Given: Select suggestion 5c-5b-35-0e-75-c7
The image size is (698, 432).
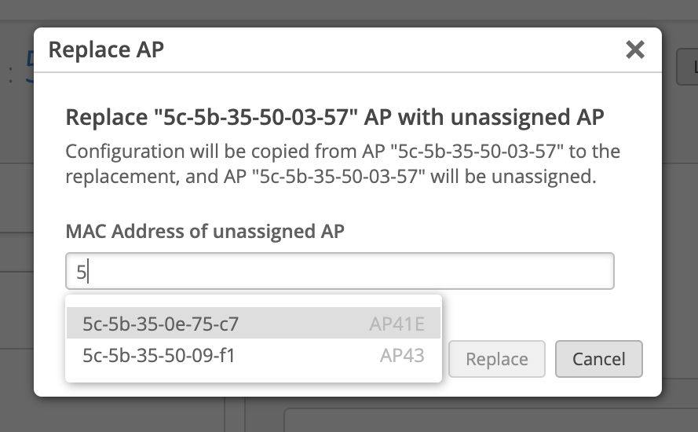Looking at the screenshot, I should click(x=160, y=323).
